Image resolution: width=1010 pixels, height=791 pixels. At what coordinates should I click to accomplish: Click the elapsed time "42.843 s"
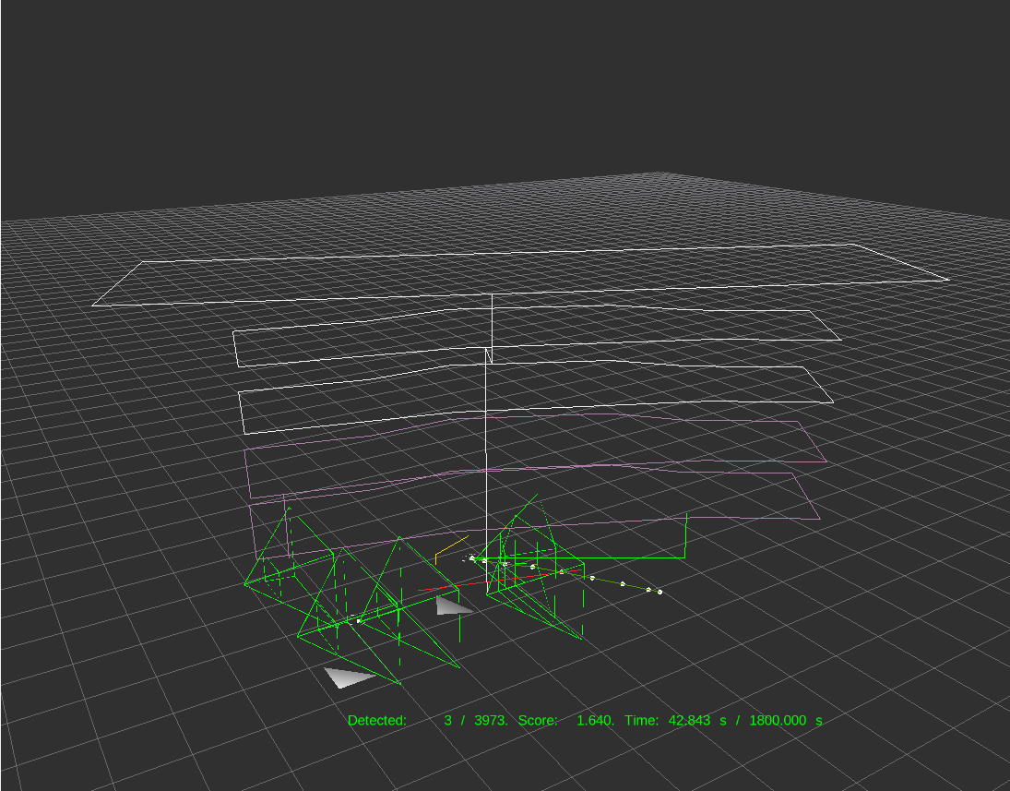(697, 720)
